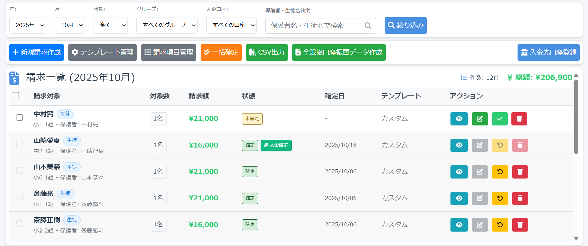The height and width of the screenshot is (246, 588).
Task: Click edit icon in 斎藤正樹 row
Action: (480, 225)
